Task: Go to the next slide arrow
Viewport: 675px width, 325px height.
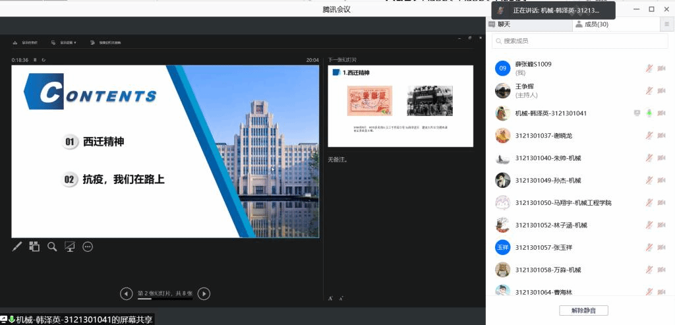Action: pyautogui.click(x=204, y=293)
